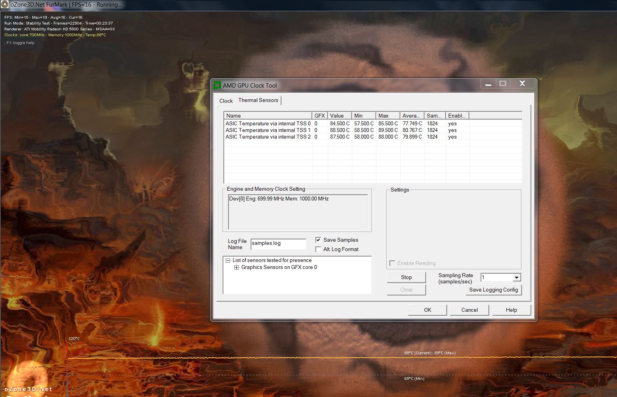Select the Thermal Sensors tab
The height and width of the screenshot is (397, 617).
coord(258,100)
